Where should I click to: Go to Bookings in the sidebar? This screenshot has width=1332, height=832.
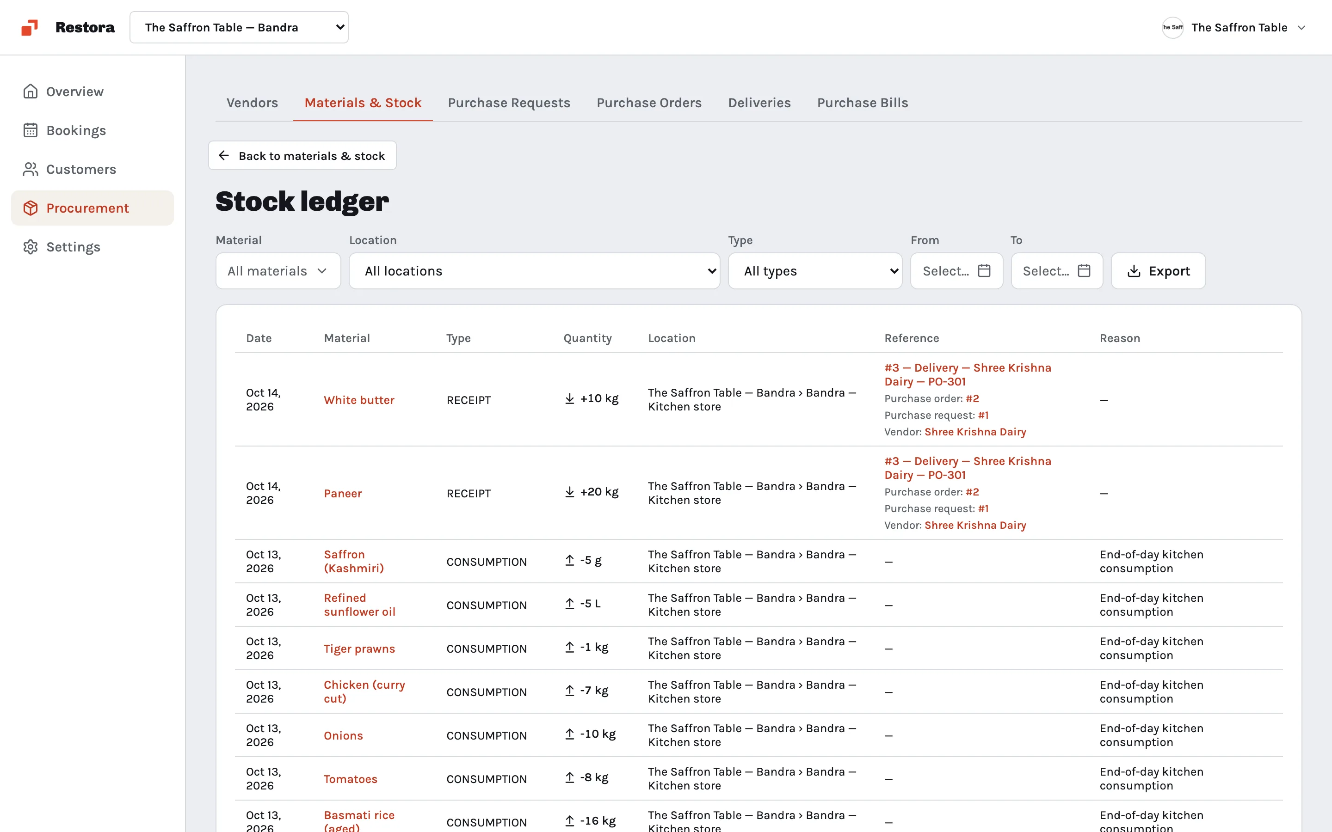click(92, 130)
